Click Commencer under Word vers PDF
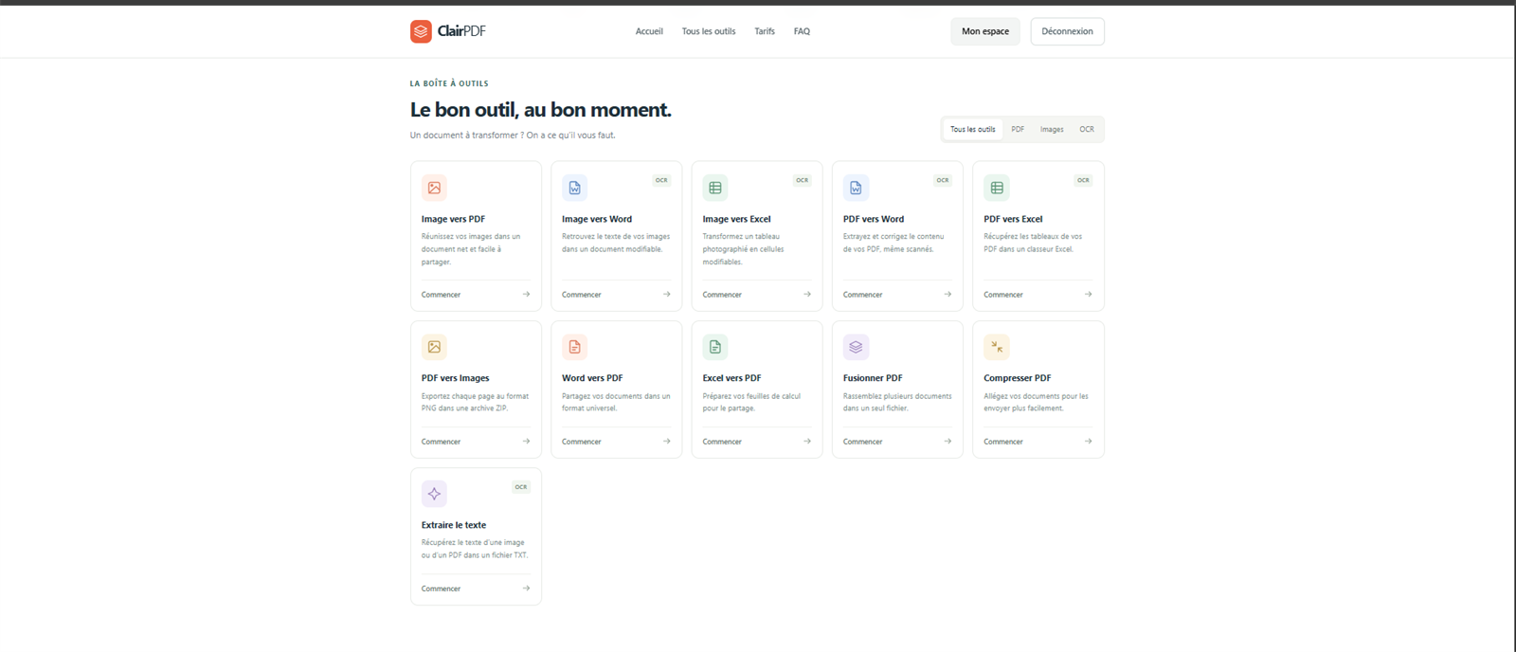Viewport: 1516px width, 652px height. (582, 442)
